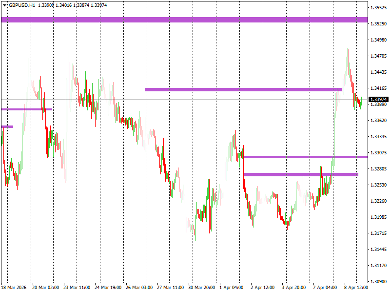Click the 8 Apr 12:00 time label
The height and width of the screenshot is (293, 390).
point(356,288)
